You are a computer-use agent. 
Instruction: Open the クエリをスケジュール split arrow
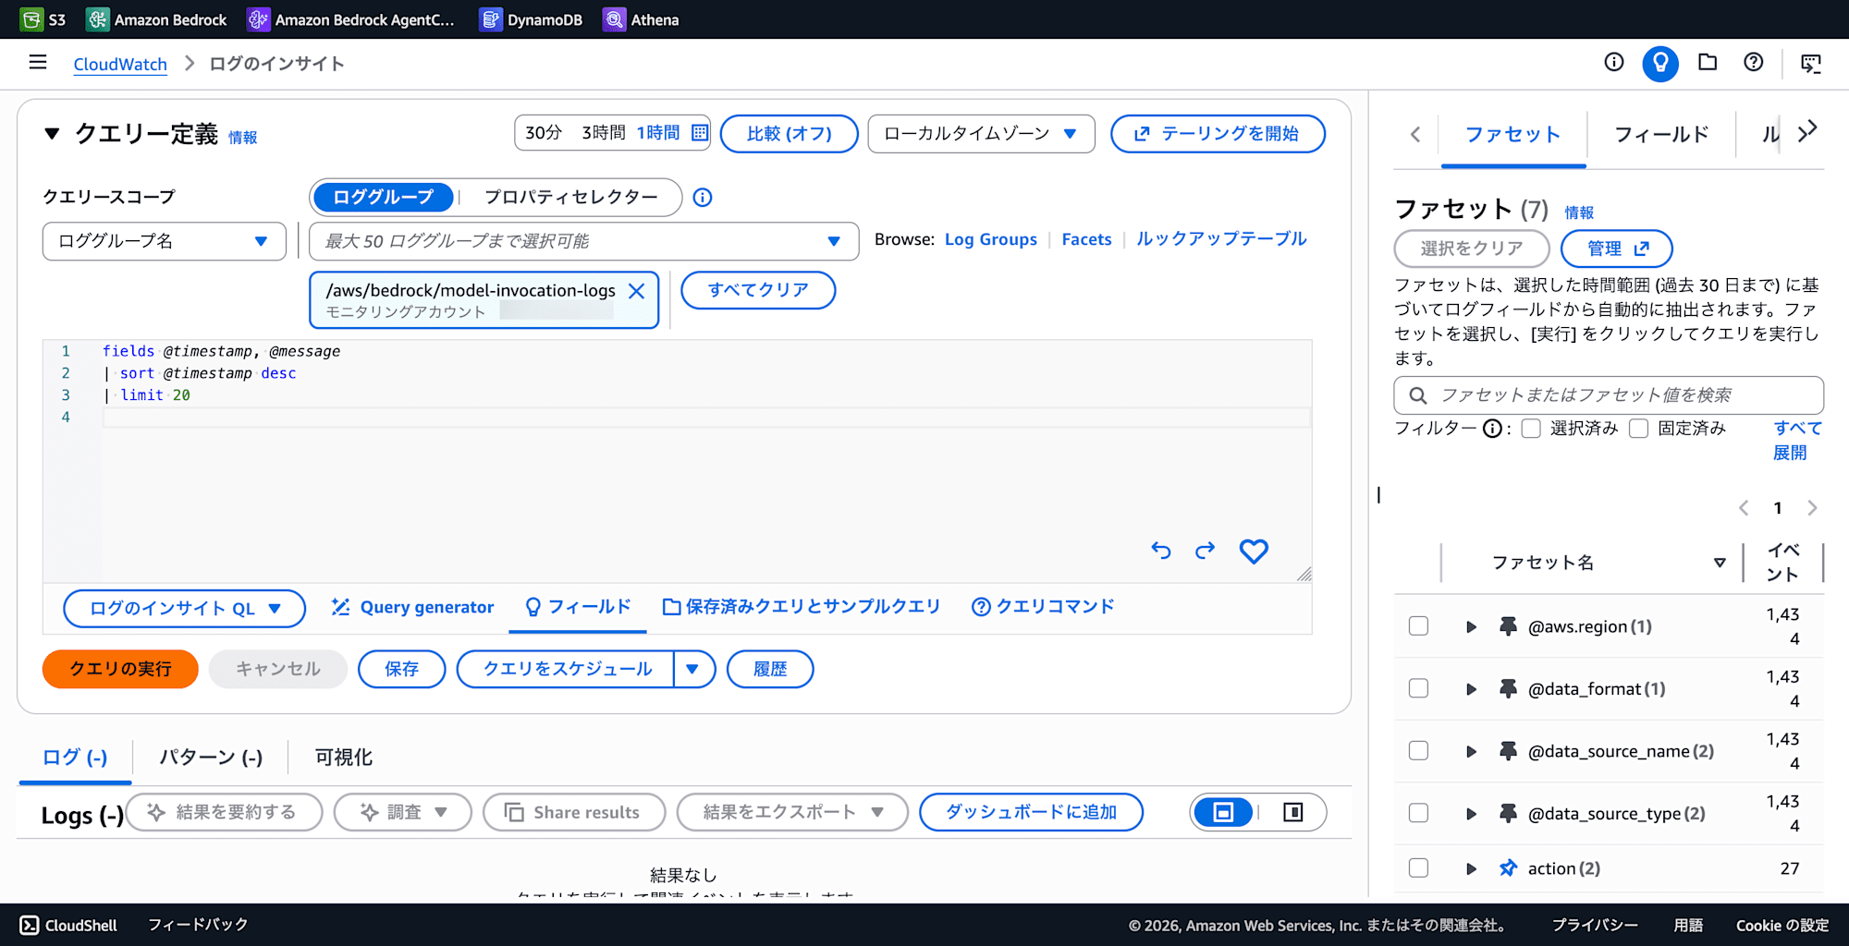tap(692, 669)
